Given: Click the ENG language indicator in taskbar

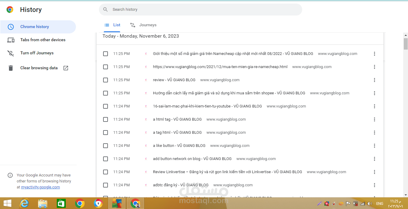Looking at the screenshot, I should tap(380, 204).
